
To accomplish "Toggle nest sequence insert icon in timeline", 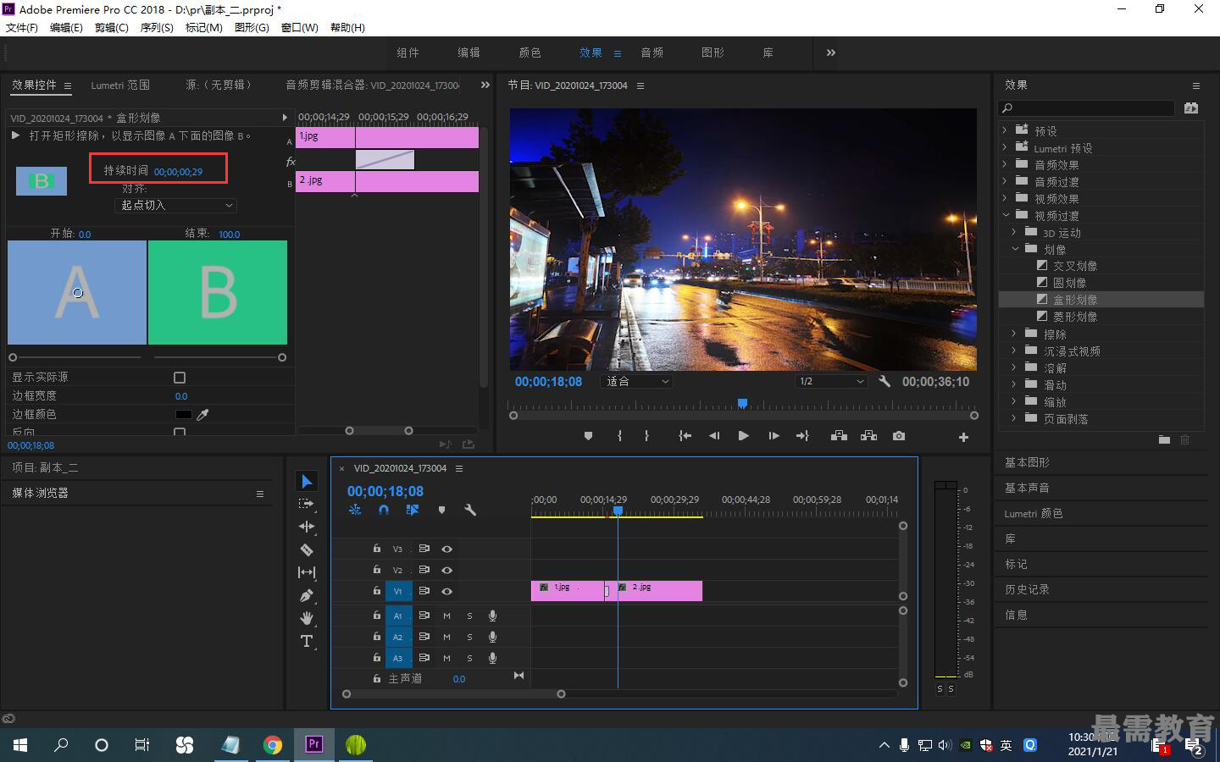I will [x=355, y=510].
